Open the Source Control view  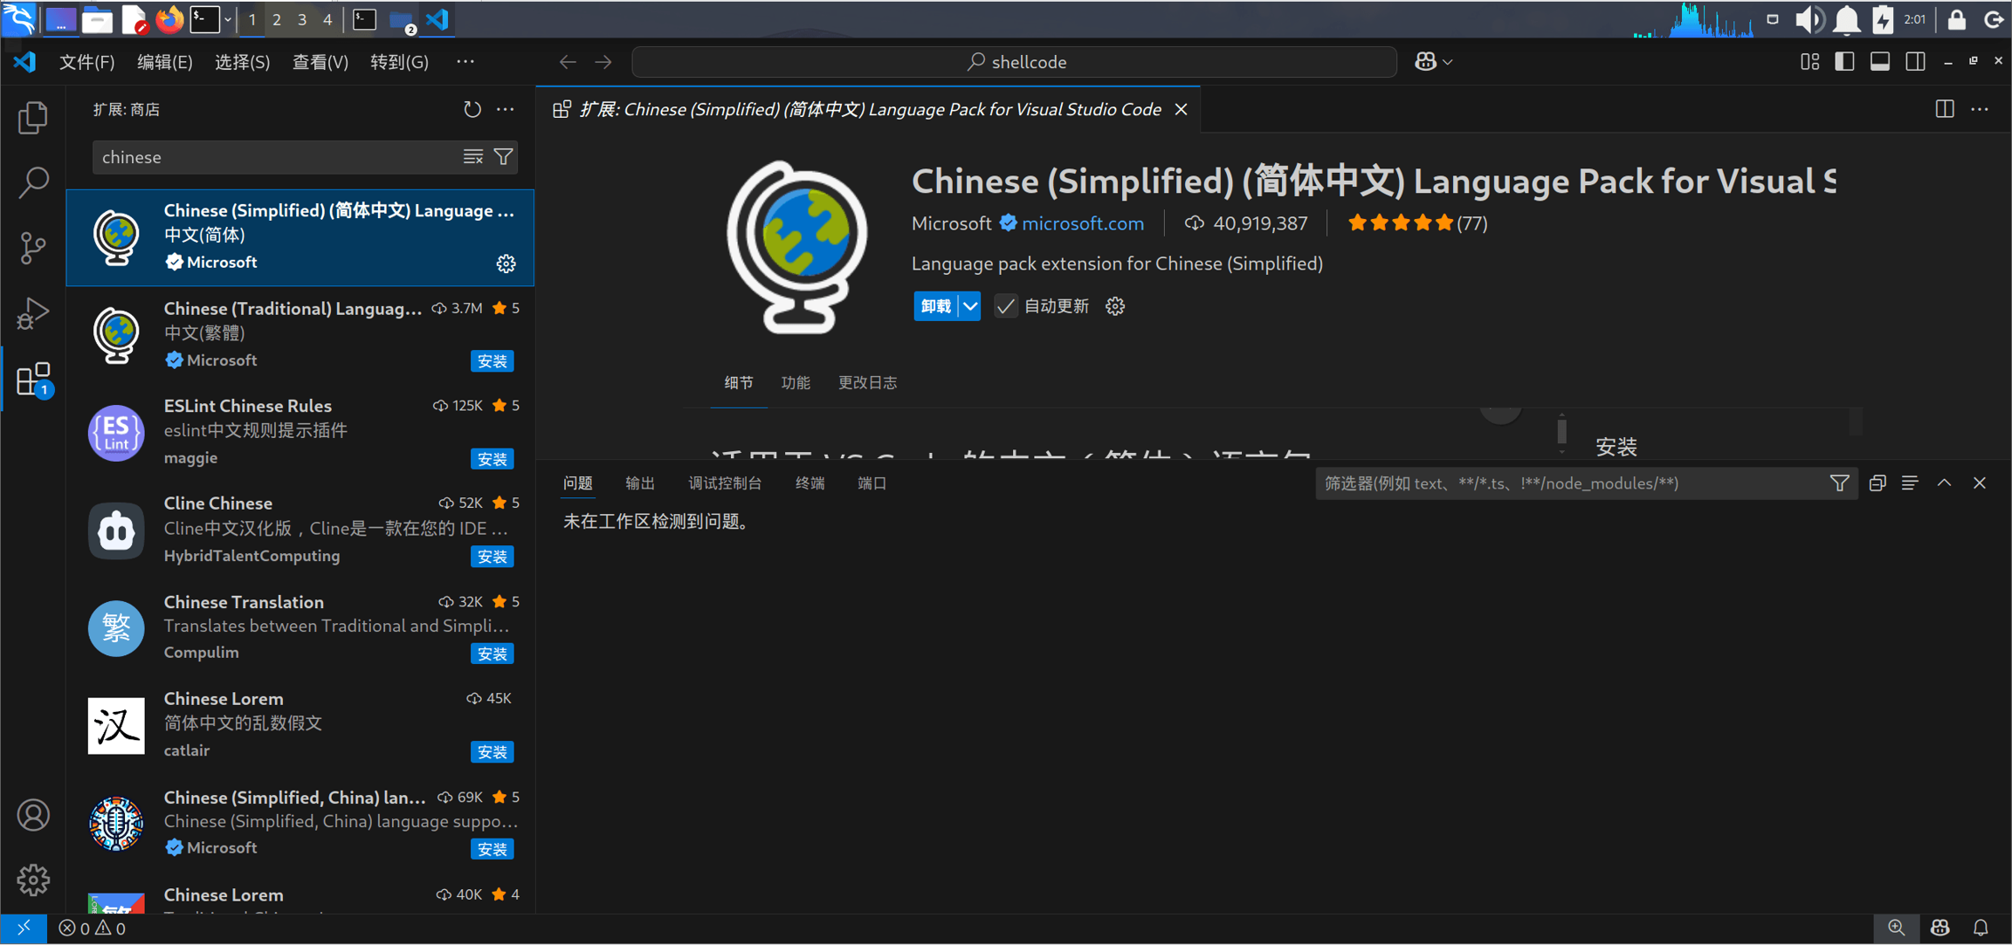click(33, 248)
